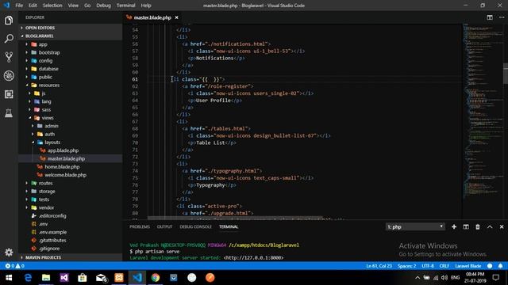Click the Split Editor icon
This screenshot has height=285, width=508.
click(490, 17)
